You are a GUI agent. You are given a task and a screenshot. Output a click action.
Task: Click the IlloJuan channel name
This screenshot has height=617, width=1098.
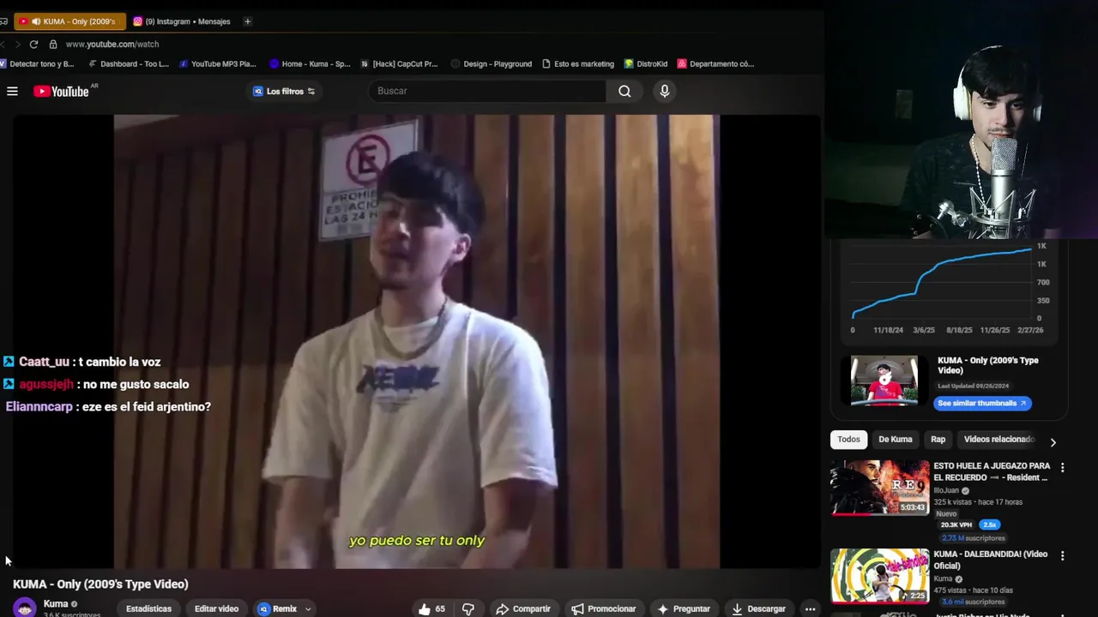coord(946,491)
